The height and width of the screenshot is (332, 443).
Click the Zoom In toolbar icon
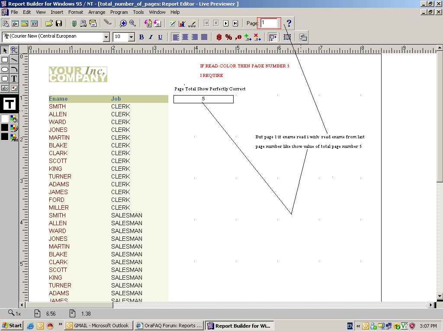[123, 23]
